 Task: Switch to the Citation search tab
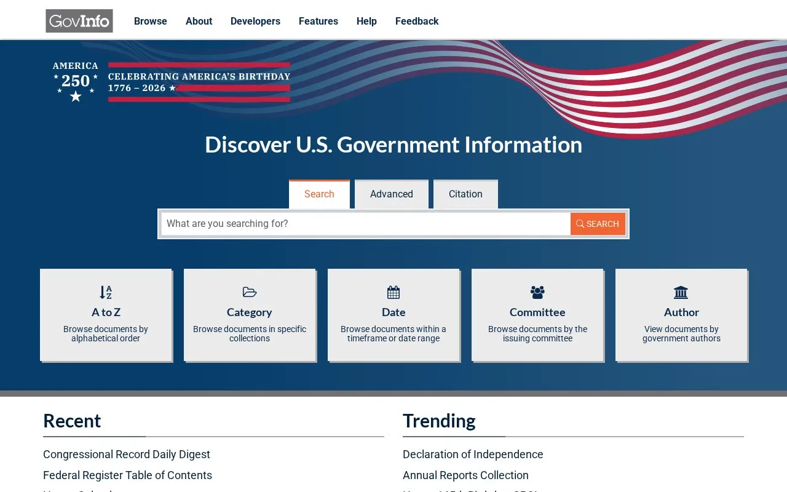pos(465,194)
